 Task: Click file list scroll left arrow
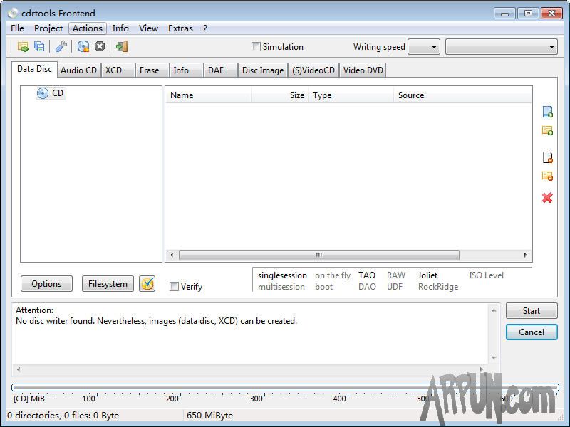pyautogui.click(x=172, y=255)
